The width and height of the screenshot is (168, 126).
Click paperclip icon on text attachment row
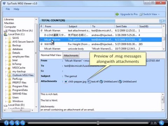coord(41,30)
